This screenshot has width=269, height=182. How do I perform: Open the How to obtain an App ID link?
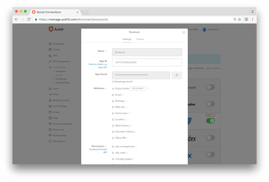click(98, 66)
